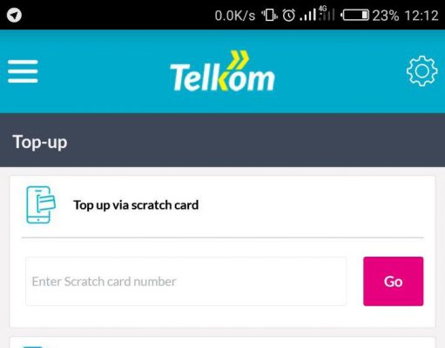Screen dimensions: 445x348
Task: Tap the first signal strength bars
Action: click(307, 15)
